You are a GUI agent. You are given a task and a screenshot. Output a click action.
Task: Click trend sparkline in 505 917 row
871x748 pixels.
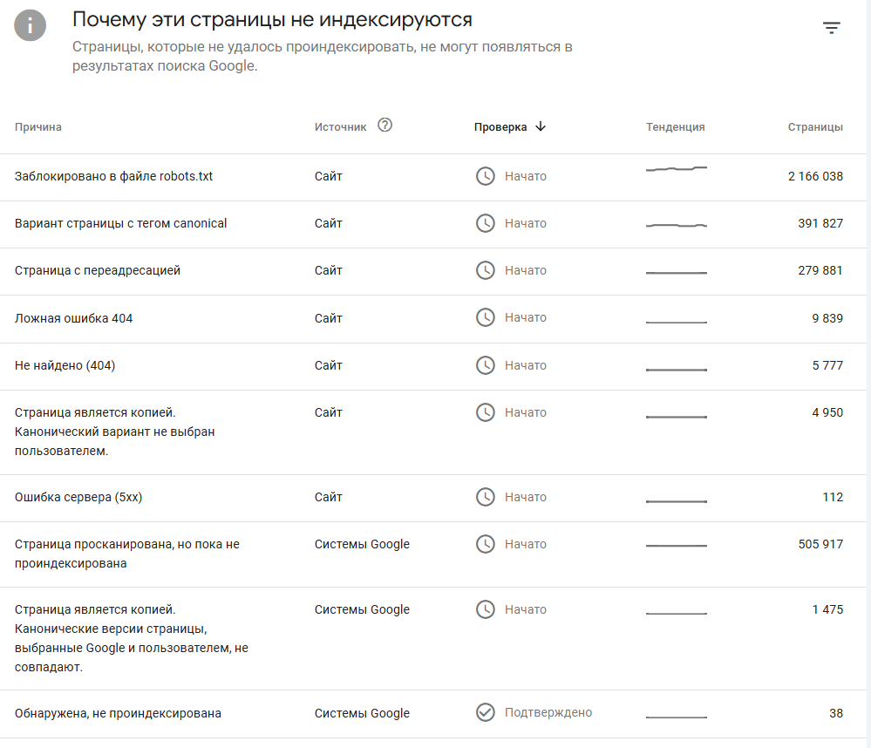tap(676, 546)
